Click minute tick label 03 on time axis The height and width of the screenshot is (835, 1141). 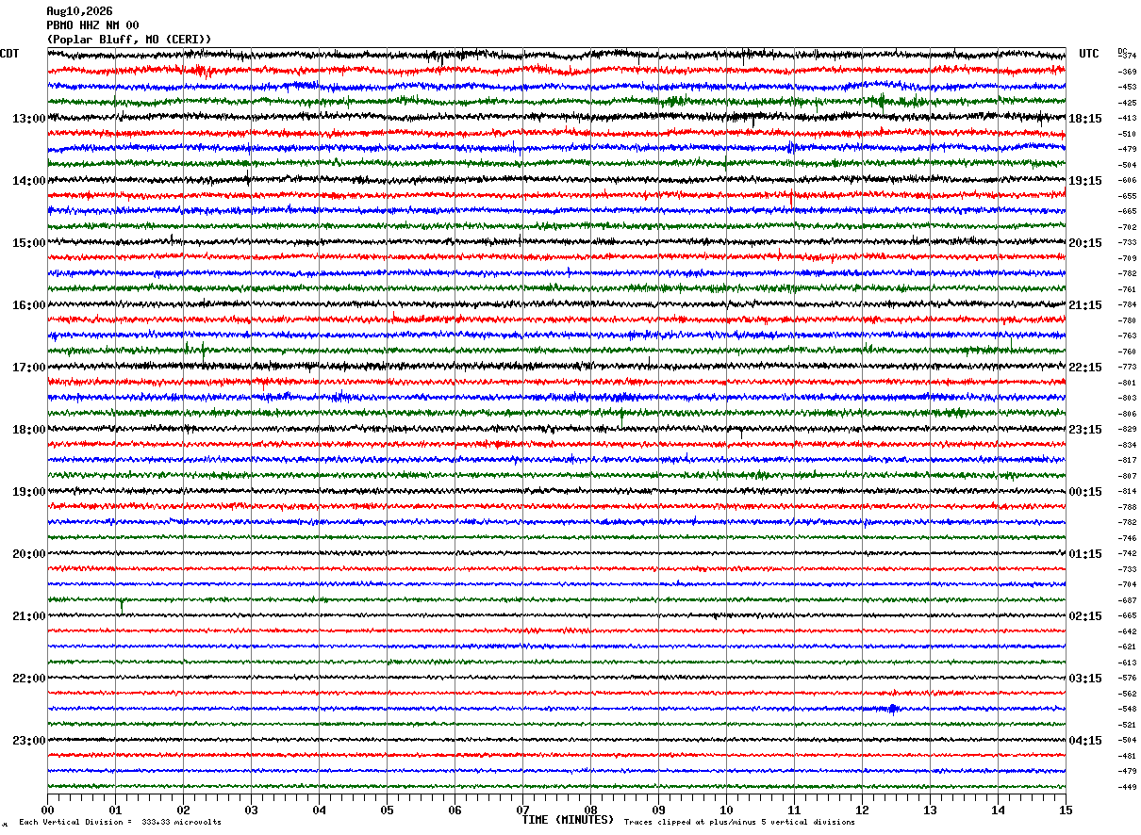click(x=251, y=810)
